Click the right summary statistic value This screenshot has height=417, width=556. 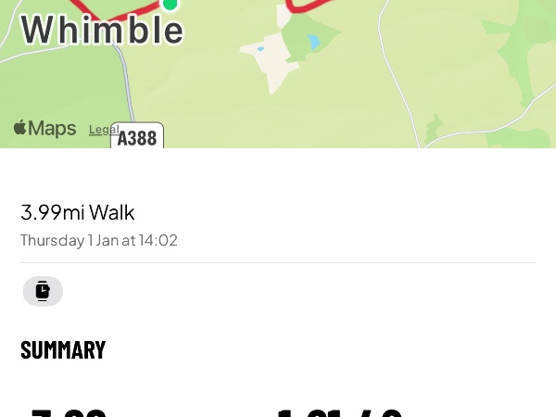(339, 411)
